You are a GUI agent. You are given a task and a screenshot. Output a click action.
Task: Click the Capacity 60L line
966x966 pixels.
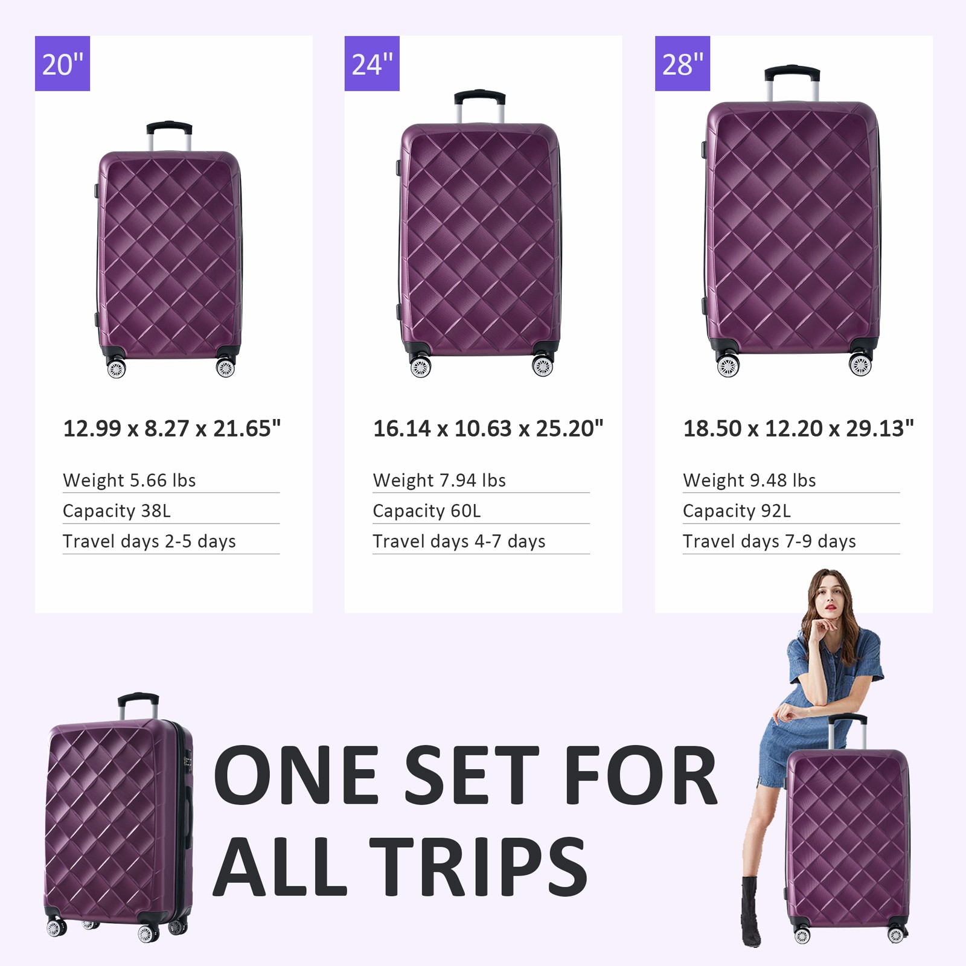(481, 511)
